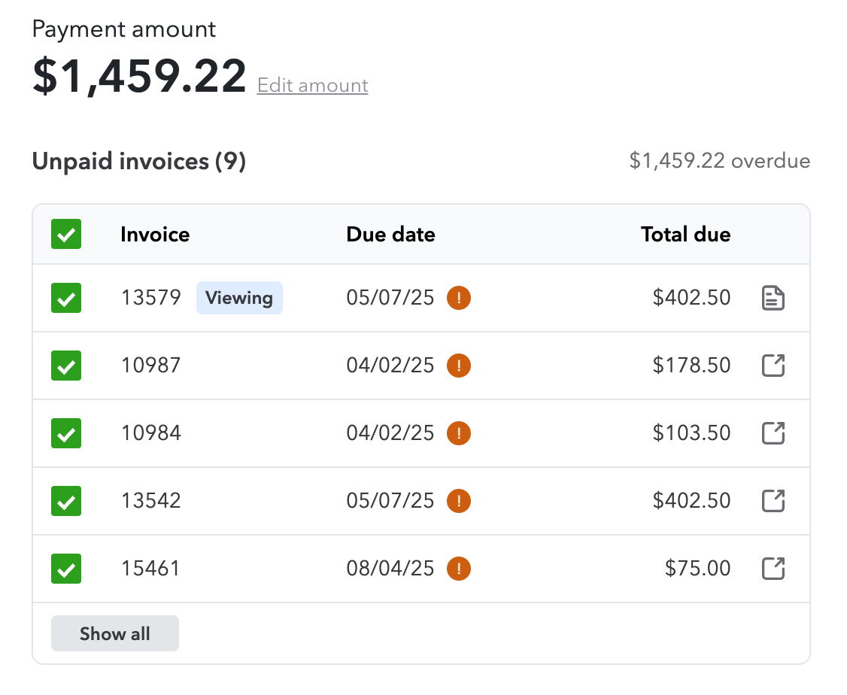This screenshot has height=695, width=847.
Task: Click the $103.50 total due amount
Action: pyautogui.click(x=691, y=433)
